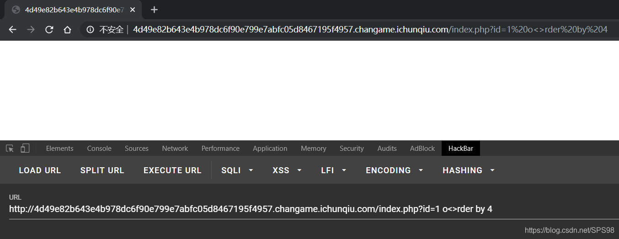Click EXECUTE URL in HackBar
This screenshot has height=239, width=619.
[x=172, y=170]
